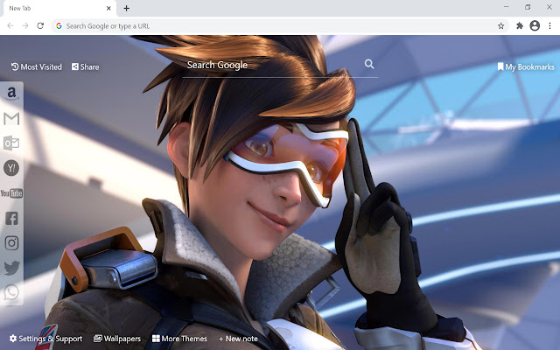This screenshot has height=350, width=560.
Task: Close the New Tab tab
Action: pyautogui.click(x=108, y=8)
